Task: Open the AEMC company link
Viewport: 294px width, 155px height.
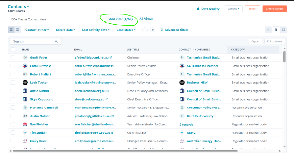Action: point(191,132)
